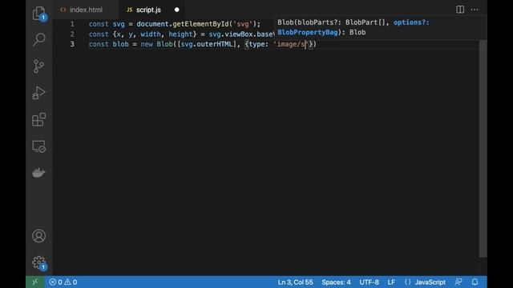This screenshot has width=513, height=288.
Task: Click line number 3 in gutter
Action: pyautogui.click(x=72, y=44)
